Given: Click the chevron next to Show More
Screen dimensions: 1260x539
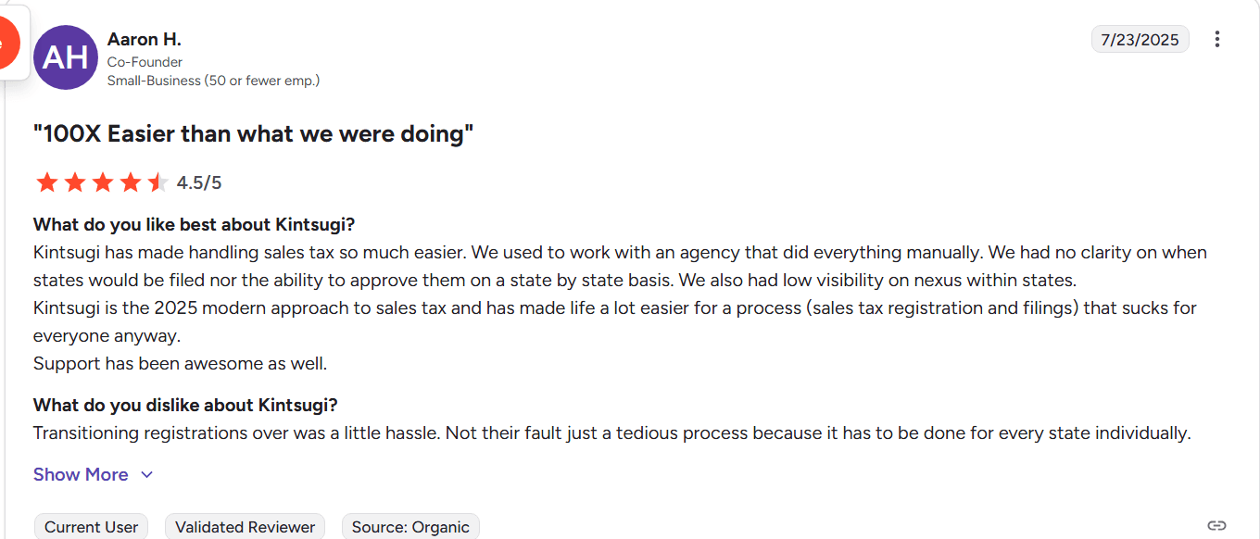Looking at the screenshot, I should point(146,475).
